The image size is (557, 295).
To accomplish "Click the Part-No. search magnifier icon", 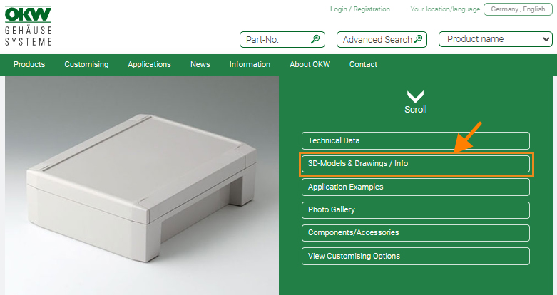I will coord(315,40).
